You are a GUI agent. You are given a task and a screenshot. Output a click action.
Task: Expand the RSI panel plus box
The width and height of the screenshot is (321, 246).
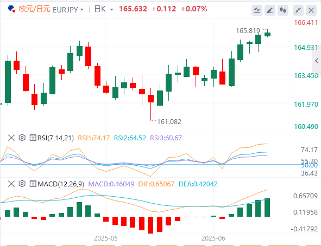[x=33, y=138]
